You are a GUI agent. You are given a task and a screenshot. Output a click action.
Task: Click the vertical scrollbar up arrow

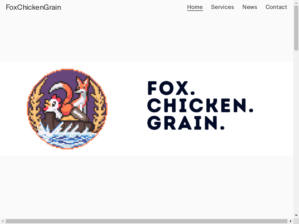(296, 3)
